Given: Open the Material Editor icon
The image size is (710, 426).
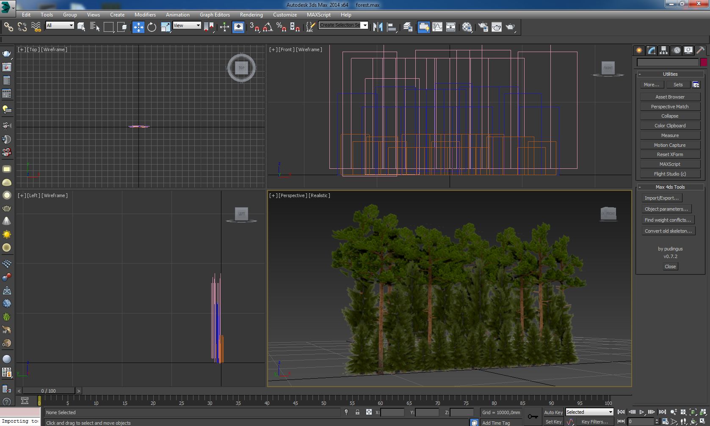Looking at the screenshot, I should pos(467,27).
